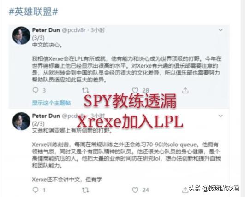Open @pcdv8r handle on the first tweet

(x=74, y=30)
